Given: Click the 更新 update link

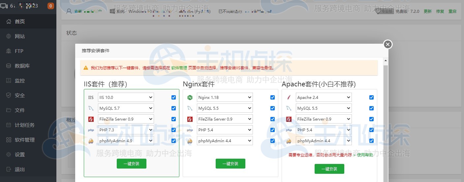Looking at the screenshot, I should coord(428,11).
